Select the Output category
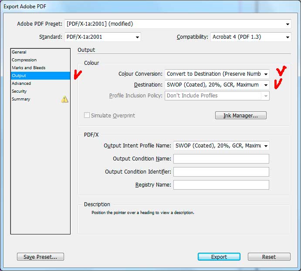The width and height of the screenshot is (301, 271). coord(41,76)
